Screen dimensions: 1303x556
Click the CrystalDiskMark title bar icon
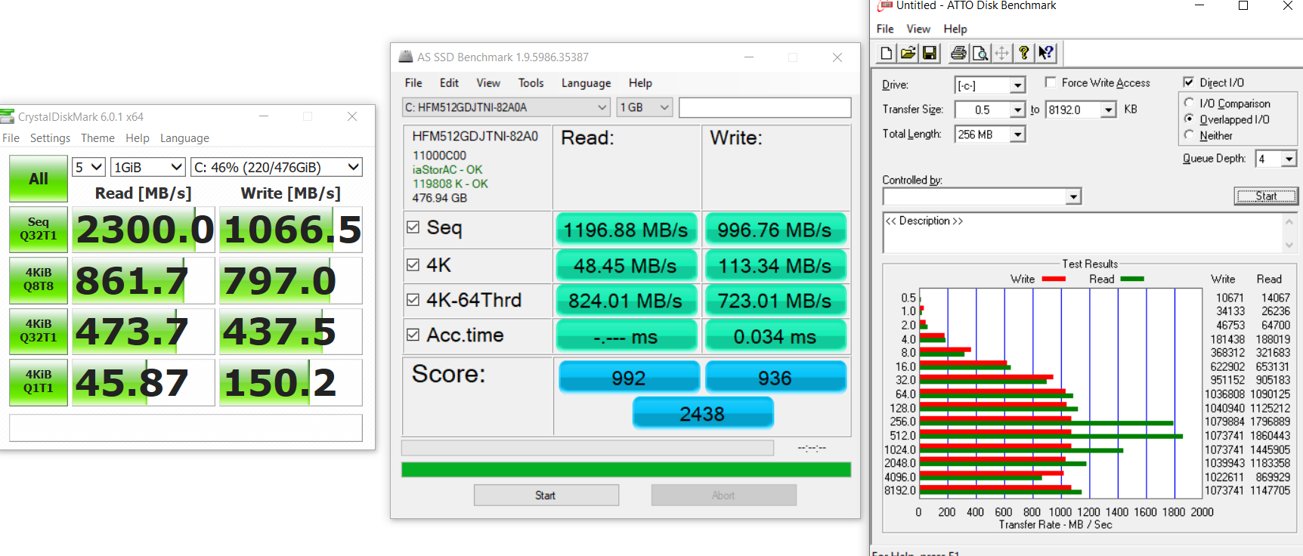click(8, 116)
